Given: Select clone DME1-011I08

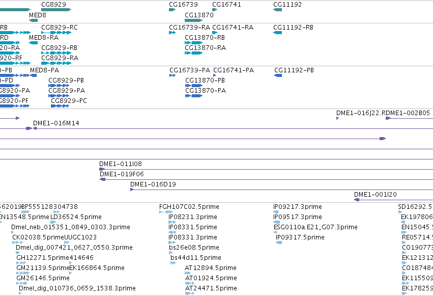Looking at the screenshot, I should point(266,169).
